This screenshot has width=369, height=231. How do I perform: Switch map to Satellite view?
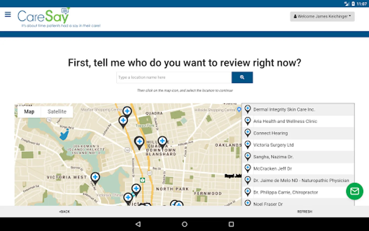(x=57, y=112)
